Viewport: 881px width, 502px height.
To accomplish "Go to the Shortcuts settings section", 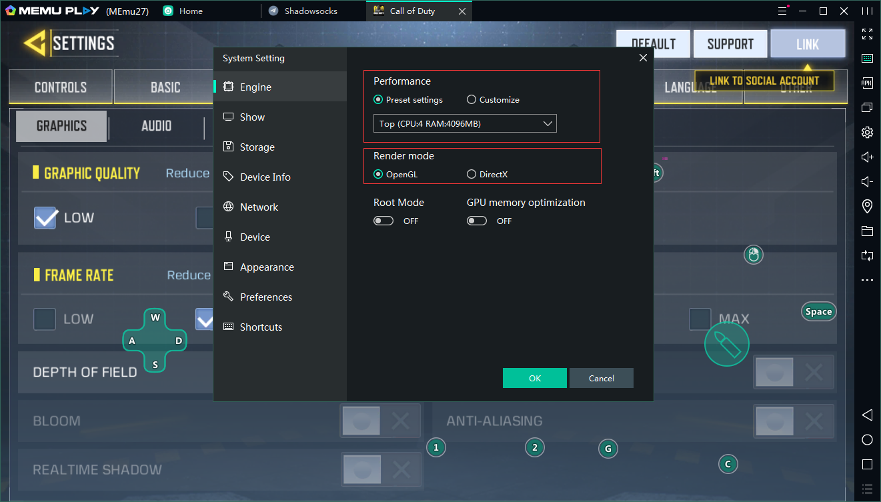I will pyautogui.click(x=261, y=327).
